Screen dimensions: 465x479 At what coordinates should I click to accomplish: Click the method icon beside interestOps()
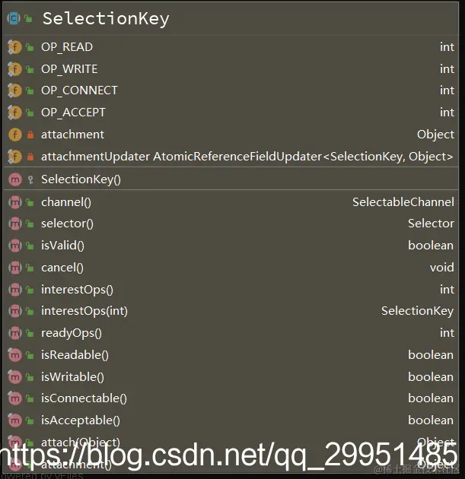tap(14, 290)
